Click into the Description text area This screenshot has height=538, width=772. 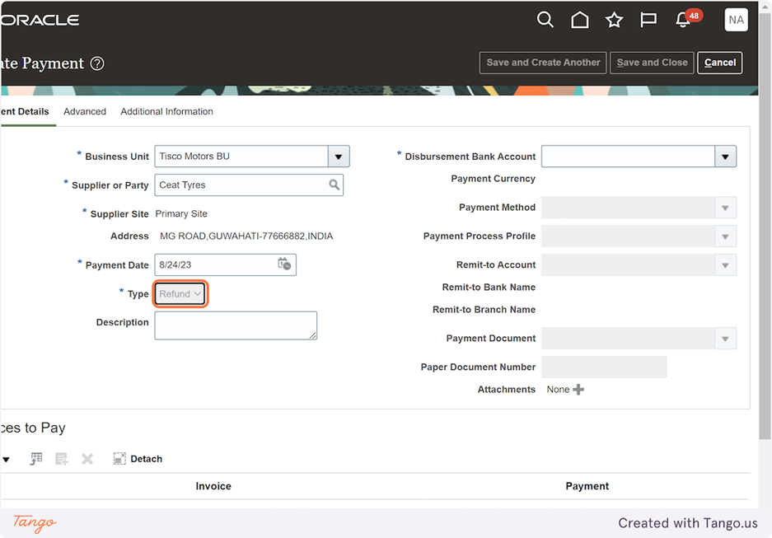click(236, 325)
